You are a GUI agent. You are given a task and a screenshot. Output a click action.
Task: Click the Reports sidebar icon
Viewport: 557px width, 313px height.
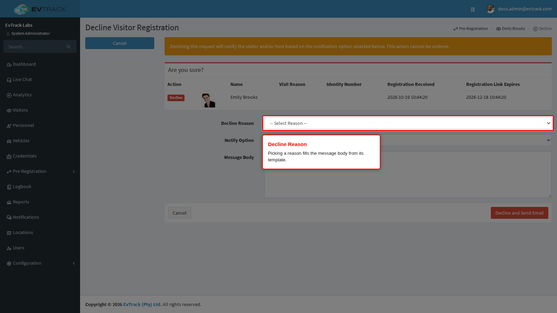tap(9, 202)
